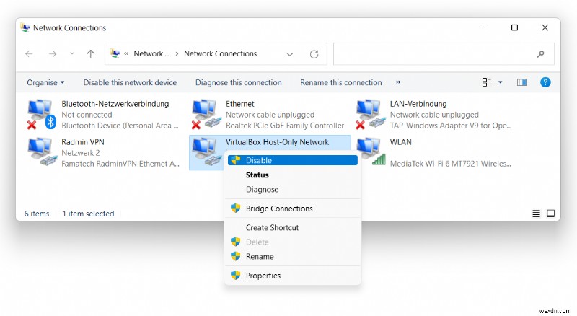
Task: Click the TAP-Windows Adapter V9 text
Action: coord(451,126)
